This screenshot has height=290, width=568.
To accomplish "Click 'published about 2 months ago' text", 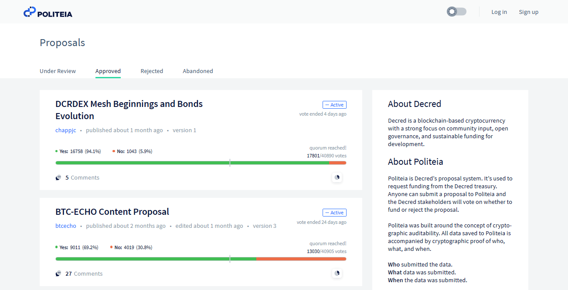I will click(126, 226).
